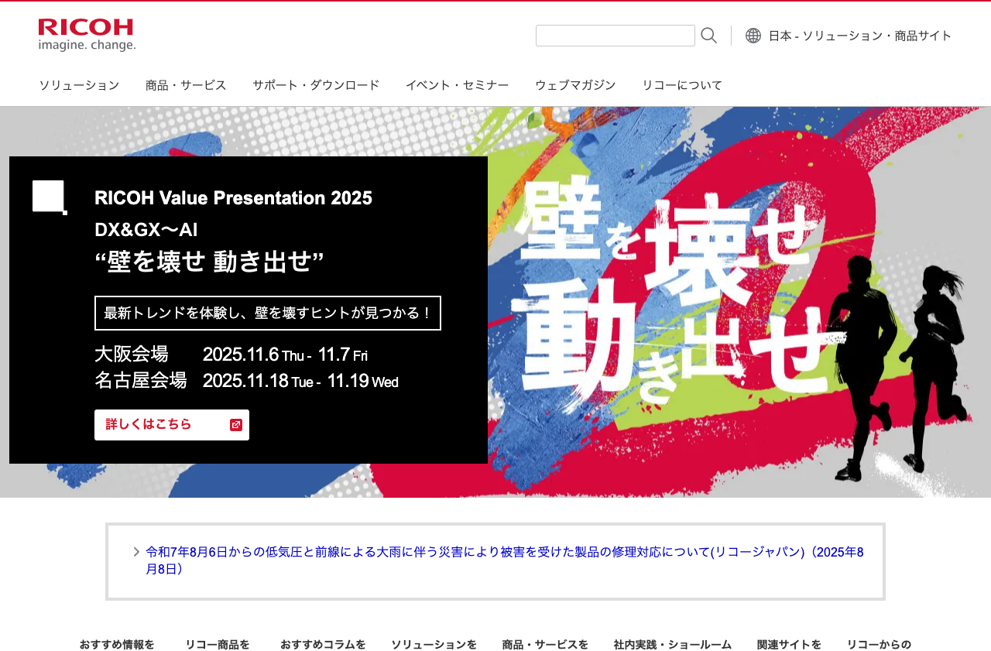Open the 令和7年8月6日 heavy rain repair notice

tap(504, 560)
